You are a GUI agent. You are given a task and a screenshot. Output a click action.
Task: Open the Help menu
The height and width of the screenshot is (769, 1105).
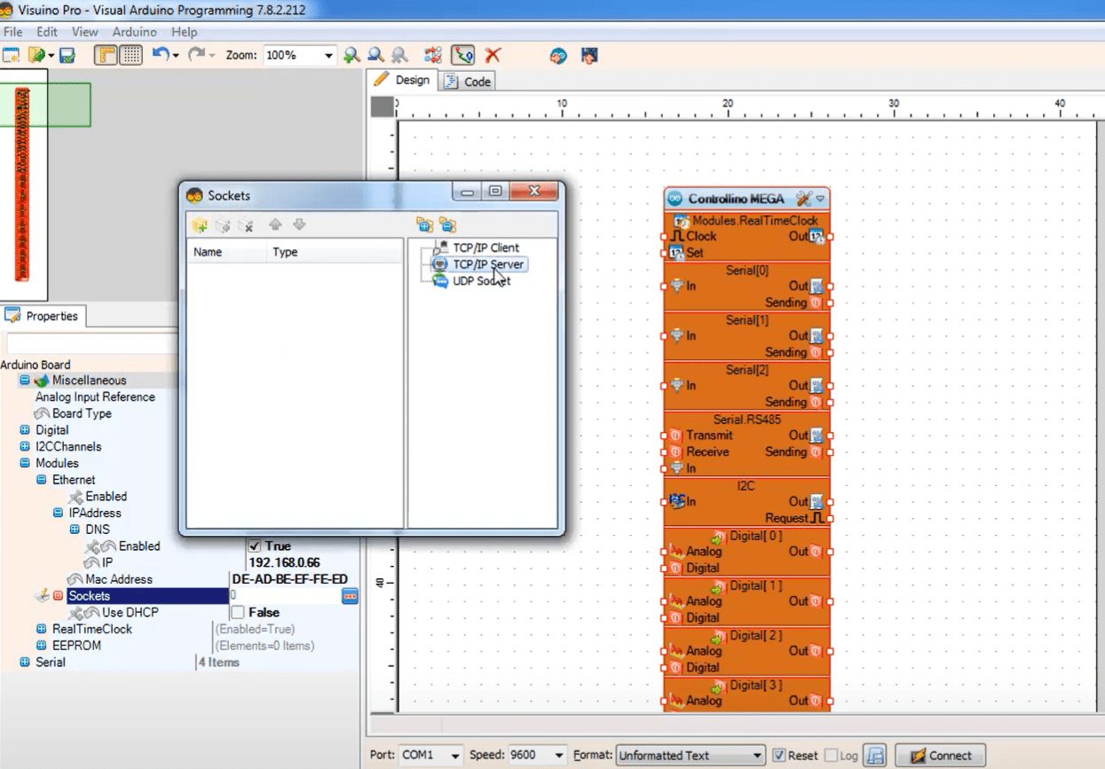click(x=185, y=32)
